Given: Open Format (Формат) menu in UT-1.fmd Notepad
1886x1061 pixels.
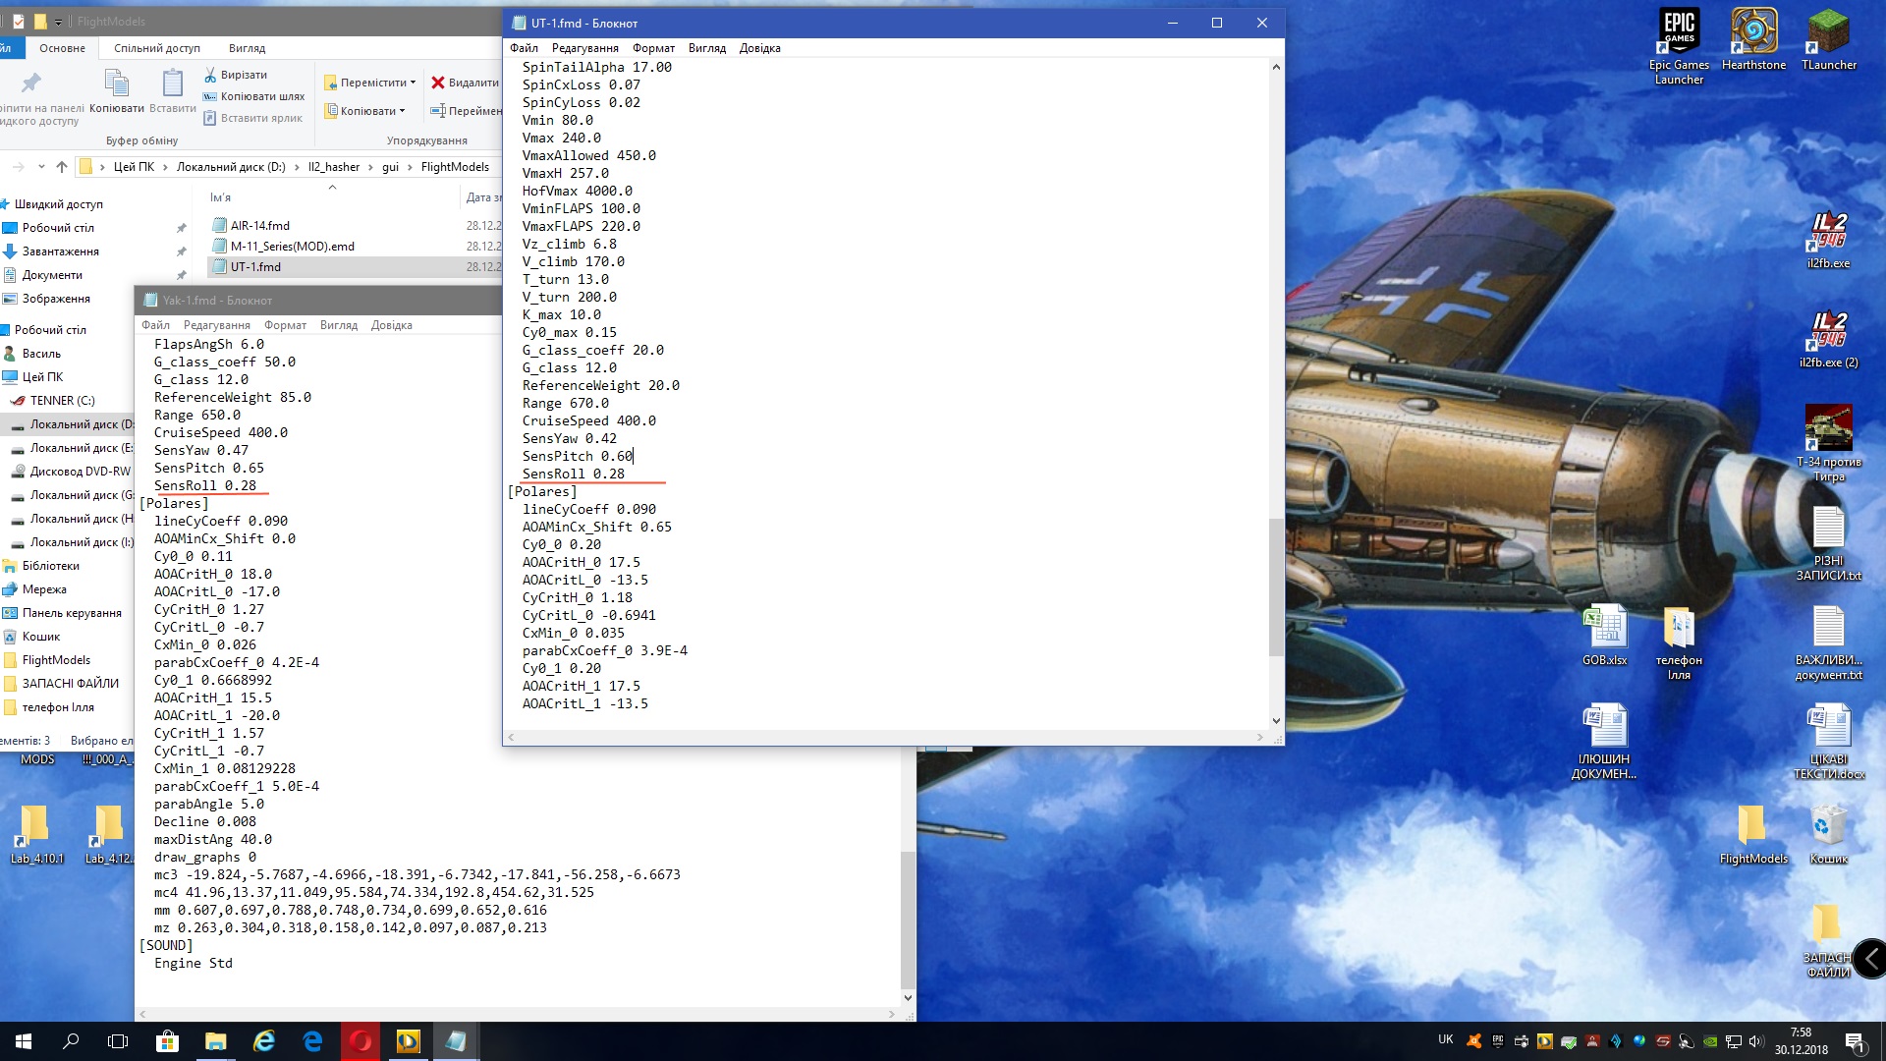Looking at the screenshot, I should 653,48.
